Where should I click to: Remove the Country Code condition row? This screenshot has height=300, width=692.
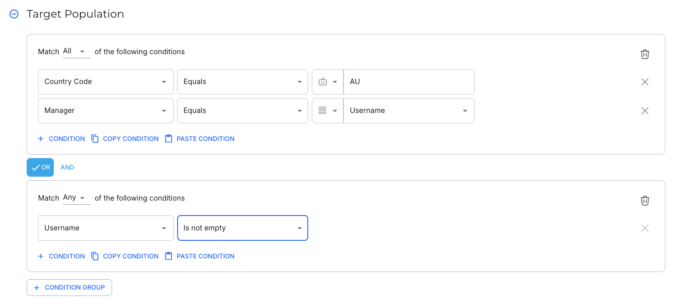point(645,82)
